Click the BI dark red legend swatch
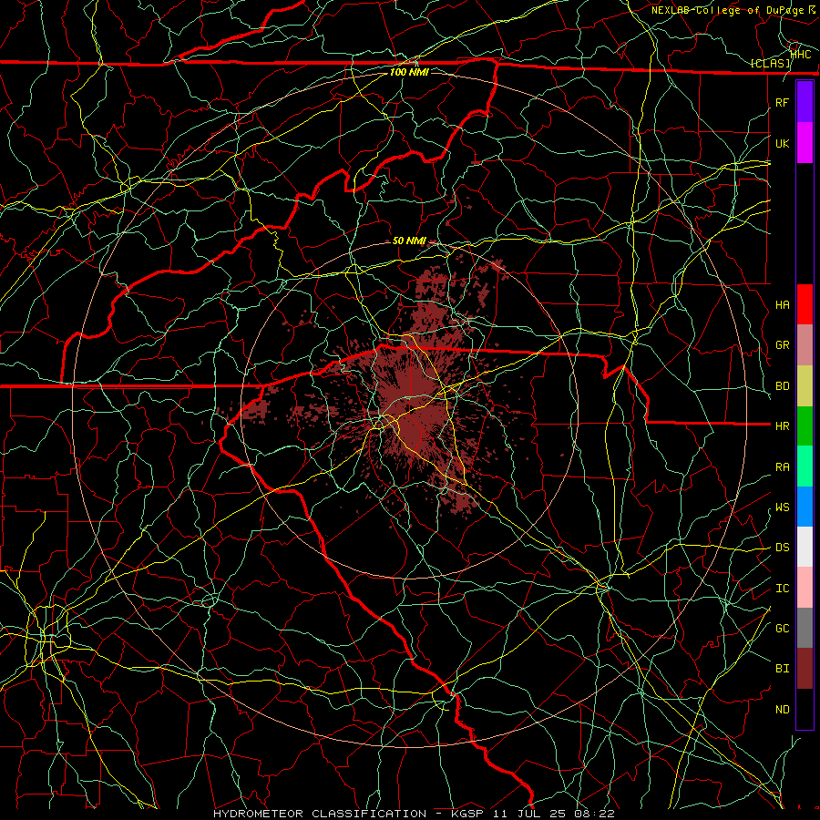This screenshot has height=820, width=820. [805, 669]
